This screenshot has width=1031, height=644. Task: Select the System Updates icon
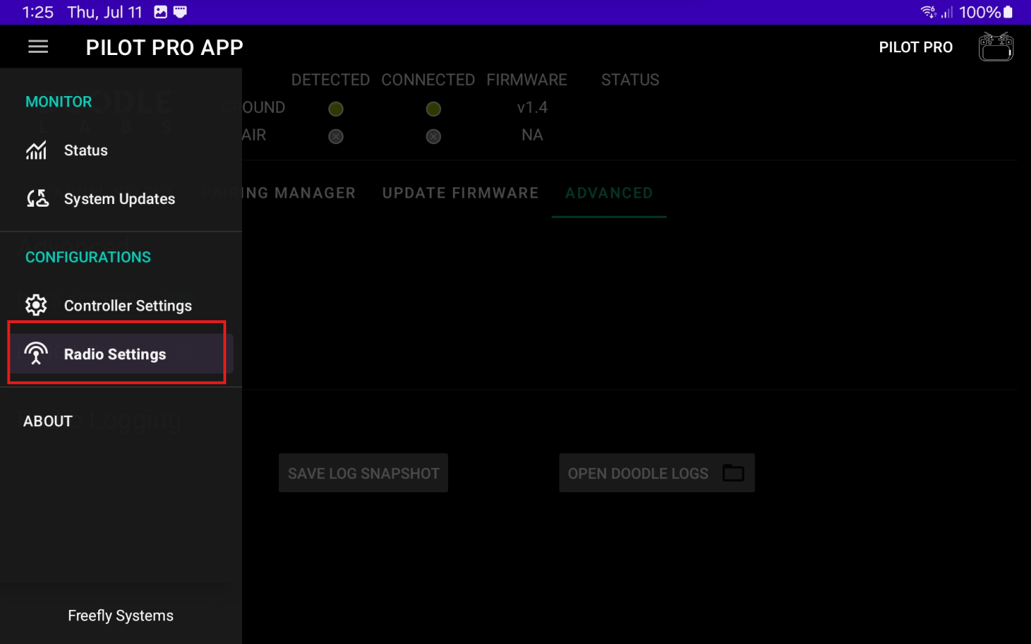coord(38,199)
